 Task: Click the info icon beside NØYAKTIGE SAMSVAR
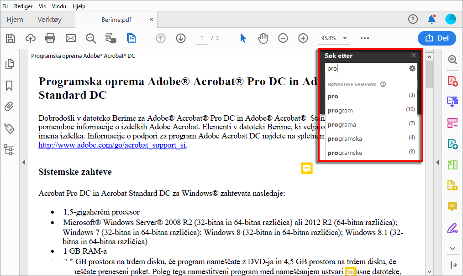tap(383, 84)
